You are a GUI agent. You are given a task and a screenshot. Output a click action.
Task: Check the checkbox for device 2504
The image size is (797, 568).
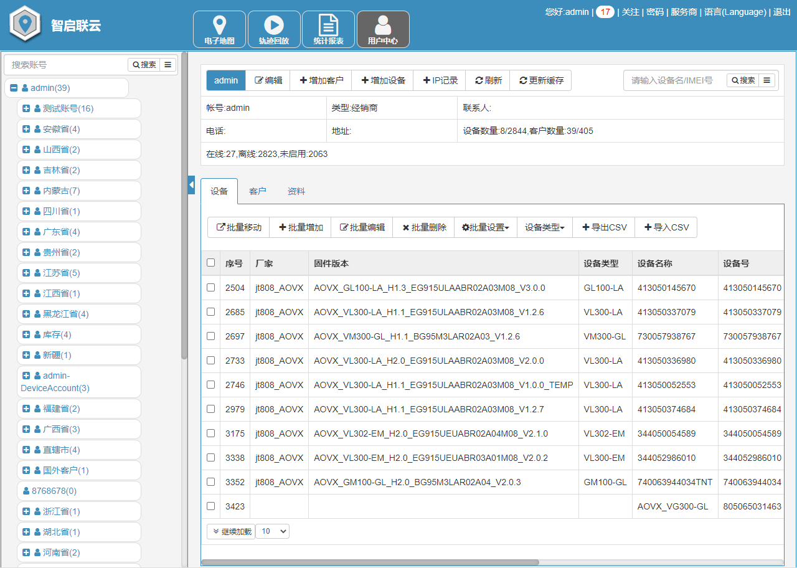[210, 287]
